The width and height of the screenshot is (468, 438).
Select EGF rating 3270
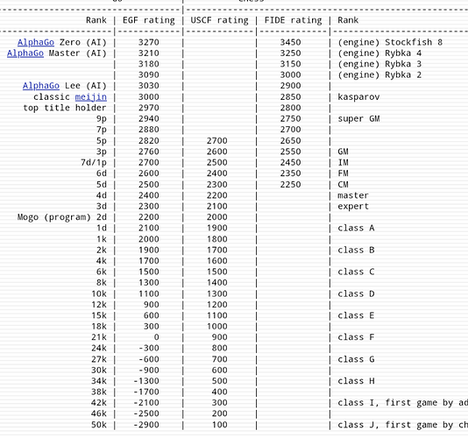[149, 42]
